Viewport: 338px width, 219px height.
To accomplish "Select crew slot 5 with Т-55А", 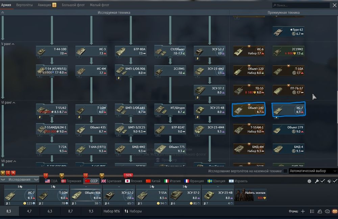I will click(x=151, y=195).
